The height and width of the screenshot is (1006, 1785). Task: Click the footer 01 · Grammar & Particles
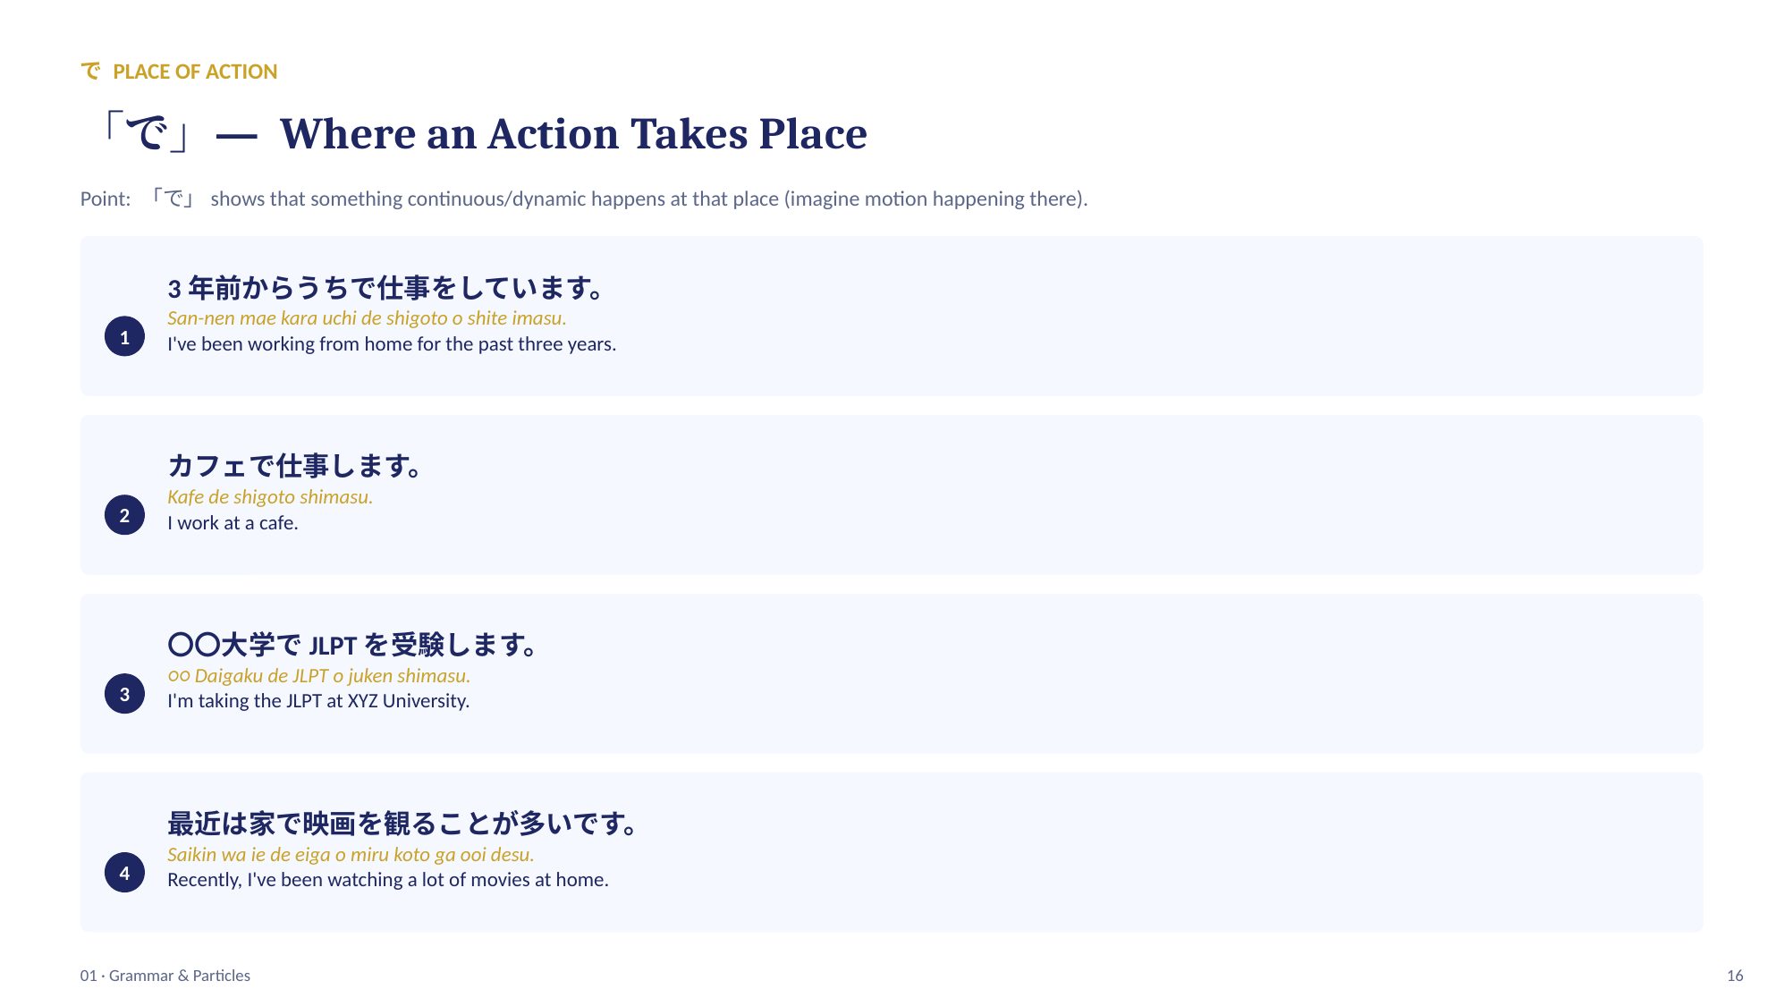pos(165,976)
